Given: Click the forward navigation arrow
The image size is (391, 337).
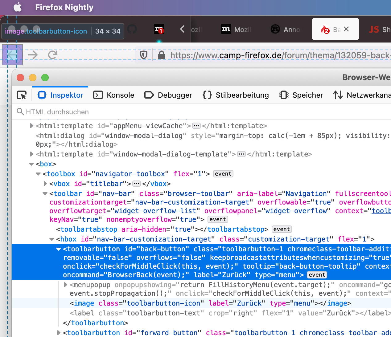Looking at the screenshot, I should pos(33,55).
